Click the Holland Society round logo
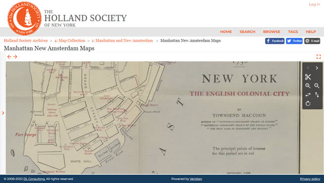 point(24,18)
